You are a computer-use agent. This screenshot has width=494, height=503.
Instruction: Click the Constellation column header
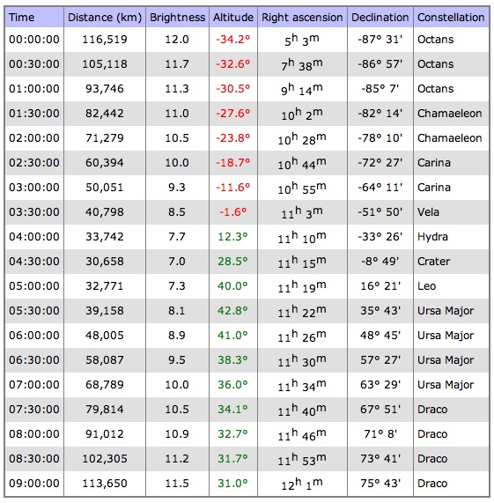click(451, 18)
